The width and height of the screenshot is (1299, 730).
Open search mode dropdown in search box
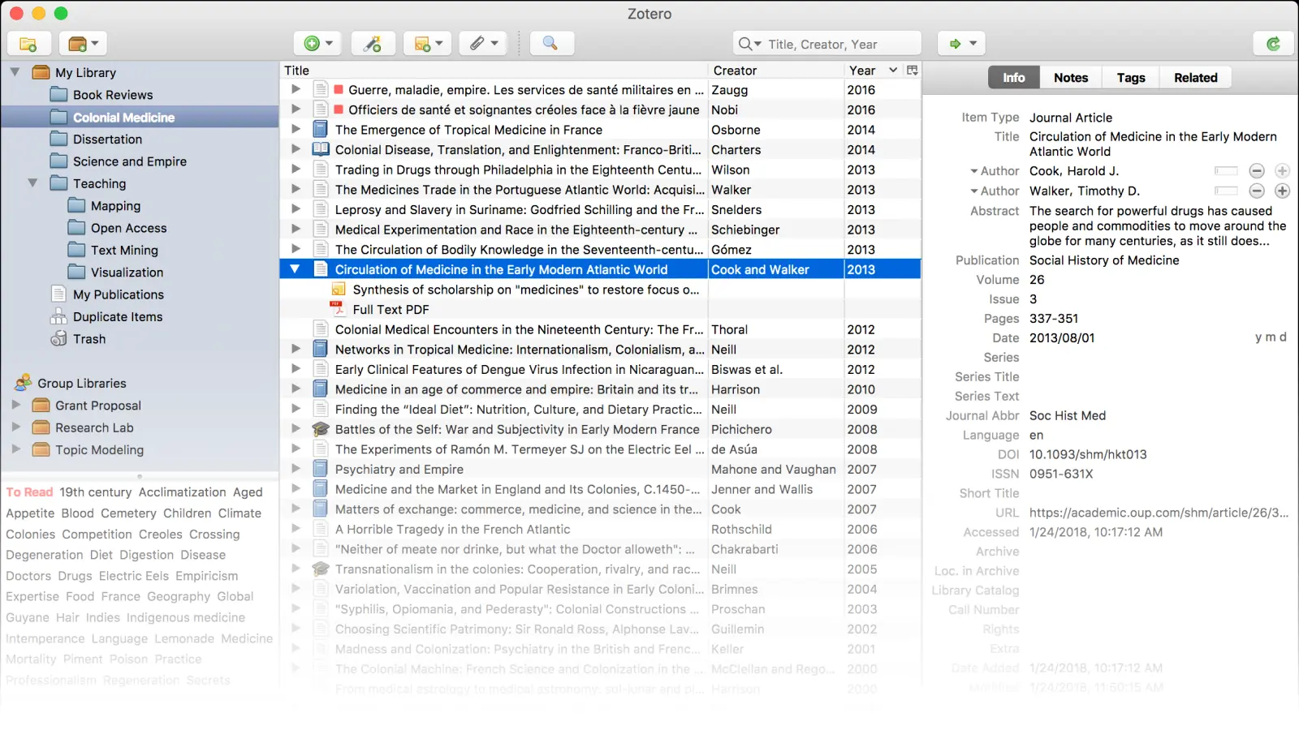coord(750,44)
